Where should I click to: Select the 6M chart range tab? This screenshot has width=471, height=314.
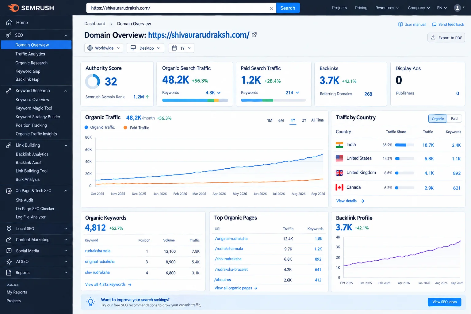(281, 120)
